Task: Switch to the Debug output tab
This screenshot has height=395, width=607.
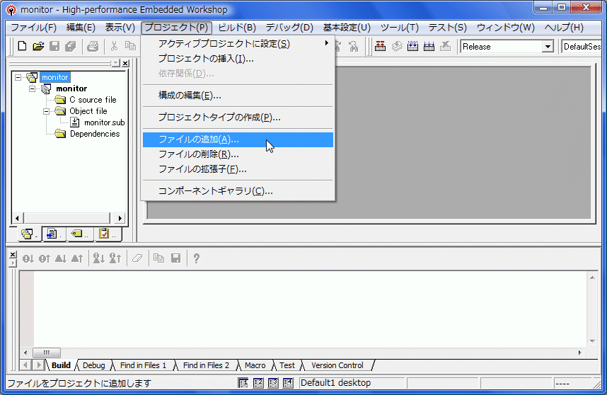Action: pyautogui.click(x=93, y=365)
